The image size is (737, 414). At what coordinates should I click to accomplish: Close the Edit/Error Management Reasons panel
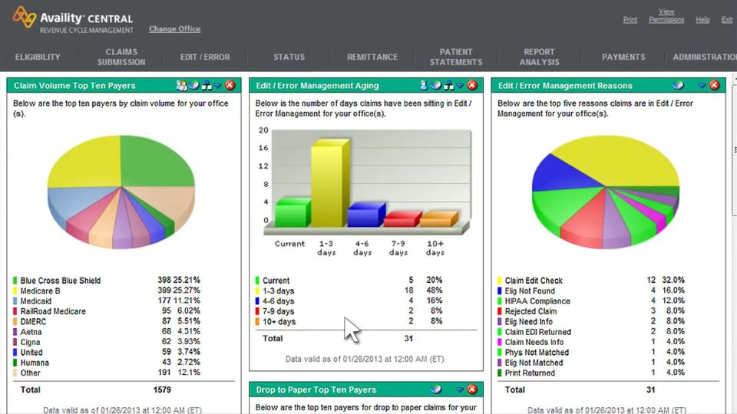pyautogui.click(x=715, y=85)
